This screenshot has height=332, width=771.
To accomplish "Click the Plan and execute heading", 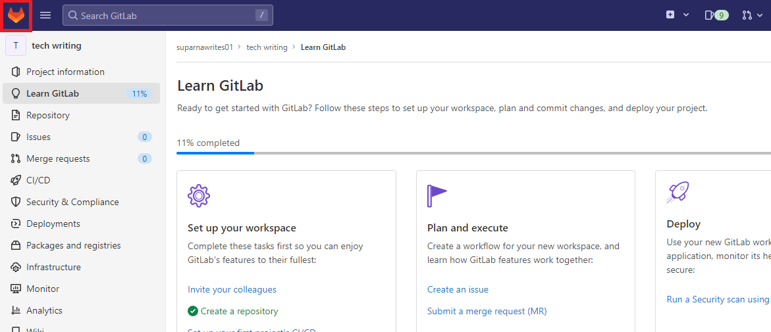I will click(x=467, y=228).
